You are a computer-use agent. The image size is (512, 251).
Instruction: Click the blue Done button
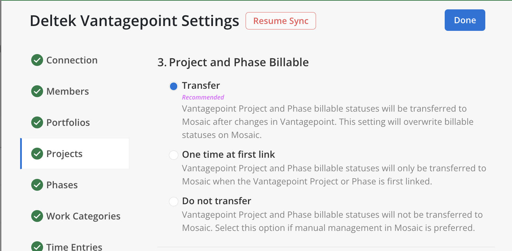[465, 20]
